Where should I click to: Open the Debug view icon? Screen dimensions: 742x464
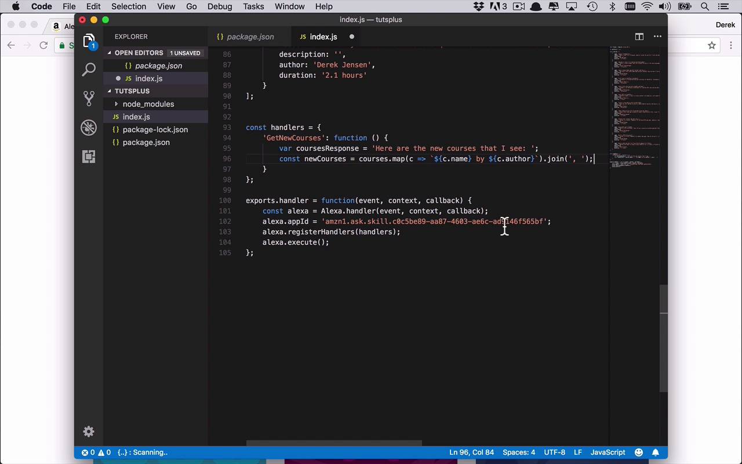(89, 128)
